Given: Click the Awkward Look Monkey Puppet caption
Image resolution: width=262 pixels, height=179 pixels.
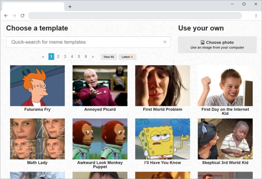Looking at the screenshot, I should pyautogui.click(x=100, y=165).
